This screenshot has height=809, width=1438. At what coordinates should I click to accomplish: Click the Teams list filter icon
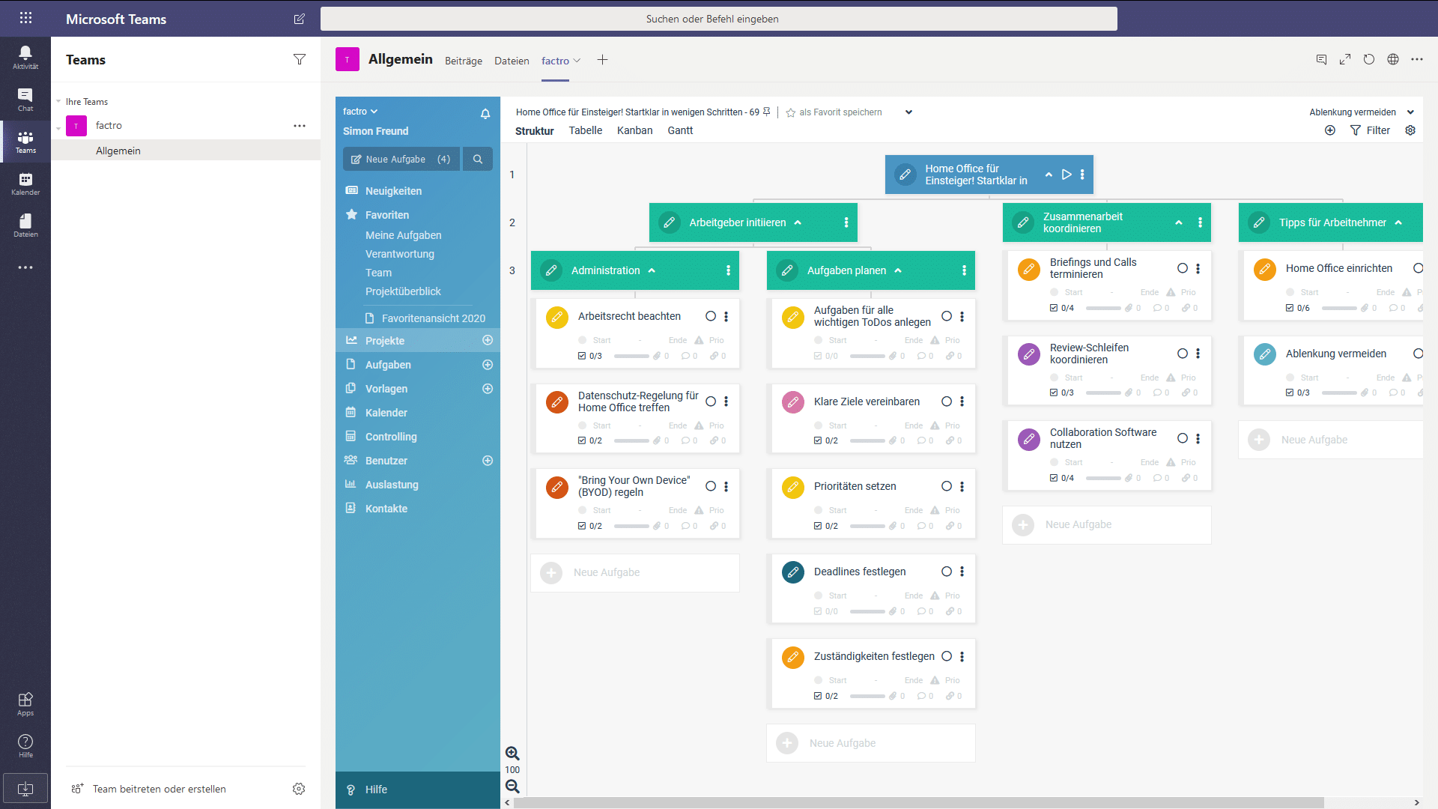pyautogui.click(x=300, y=59)
